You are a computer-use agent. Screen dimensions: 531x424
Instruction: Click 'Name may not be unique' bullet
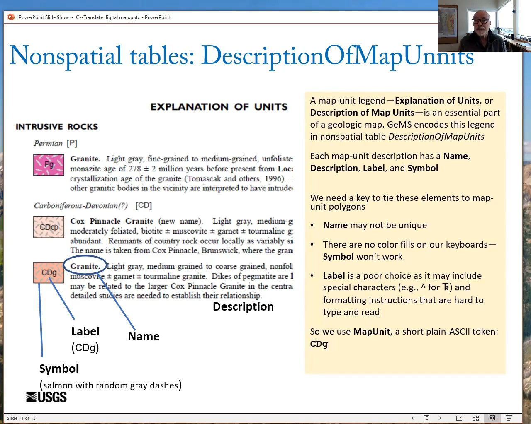[x=375, y=225]
